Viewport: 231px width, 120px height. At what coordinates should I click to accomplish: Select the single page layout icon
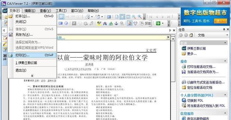[61, 17]
